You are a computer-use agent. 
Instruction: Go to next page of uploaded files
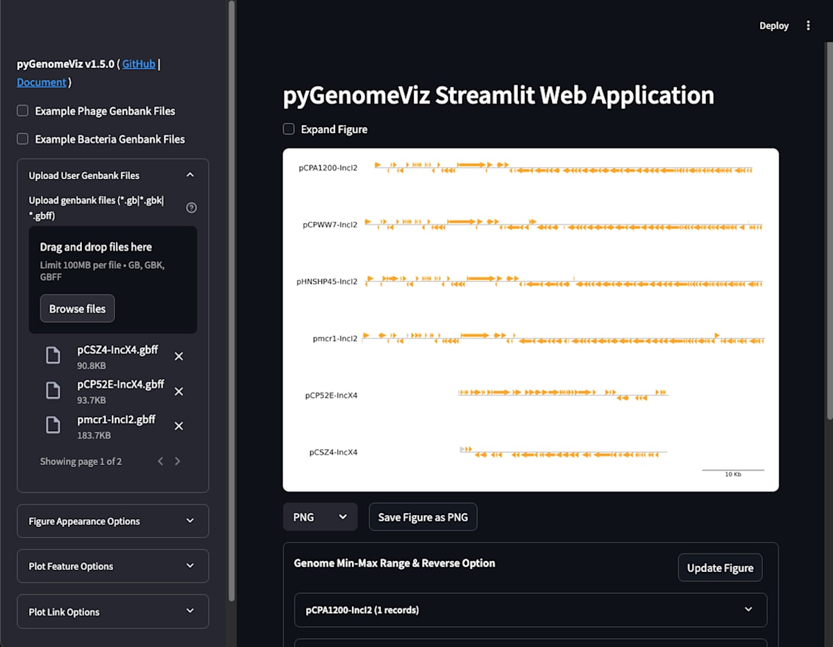[x=177, y=461]
